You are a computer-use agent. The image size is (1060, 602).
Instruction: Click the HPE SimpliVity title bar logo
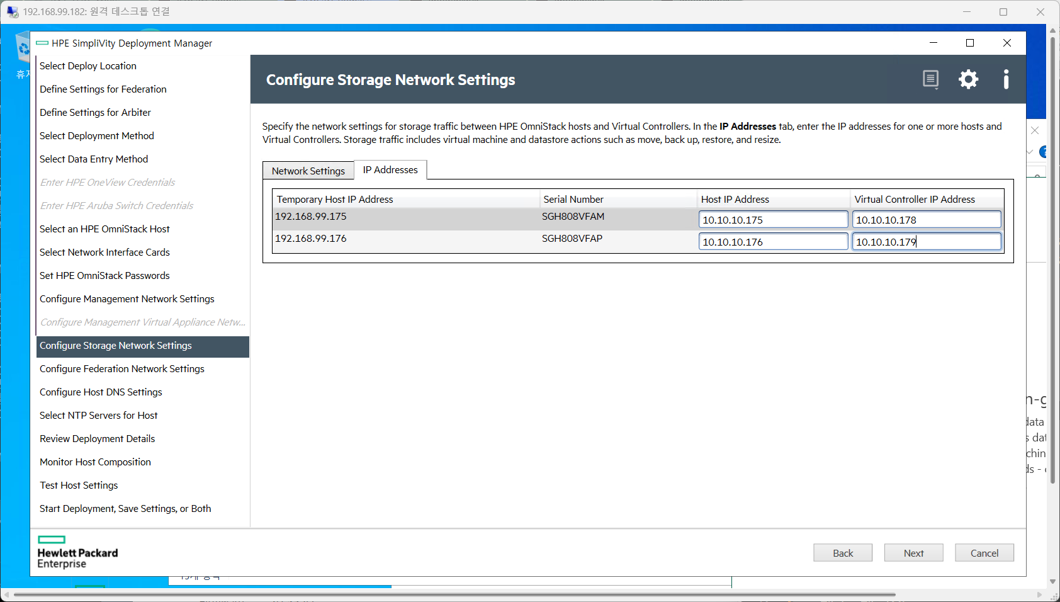click(x=42, y=43)
